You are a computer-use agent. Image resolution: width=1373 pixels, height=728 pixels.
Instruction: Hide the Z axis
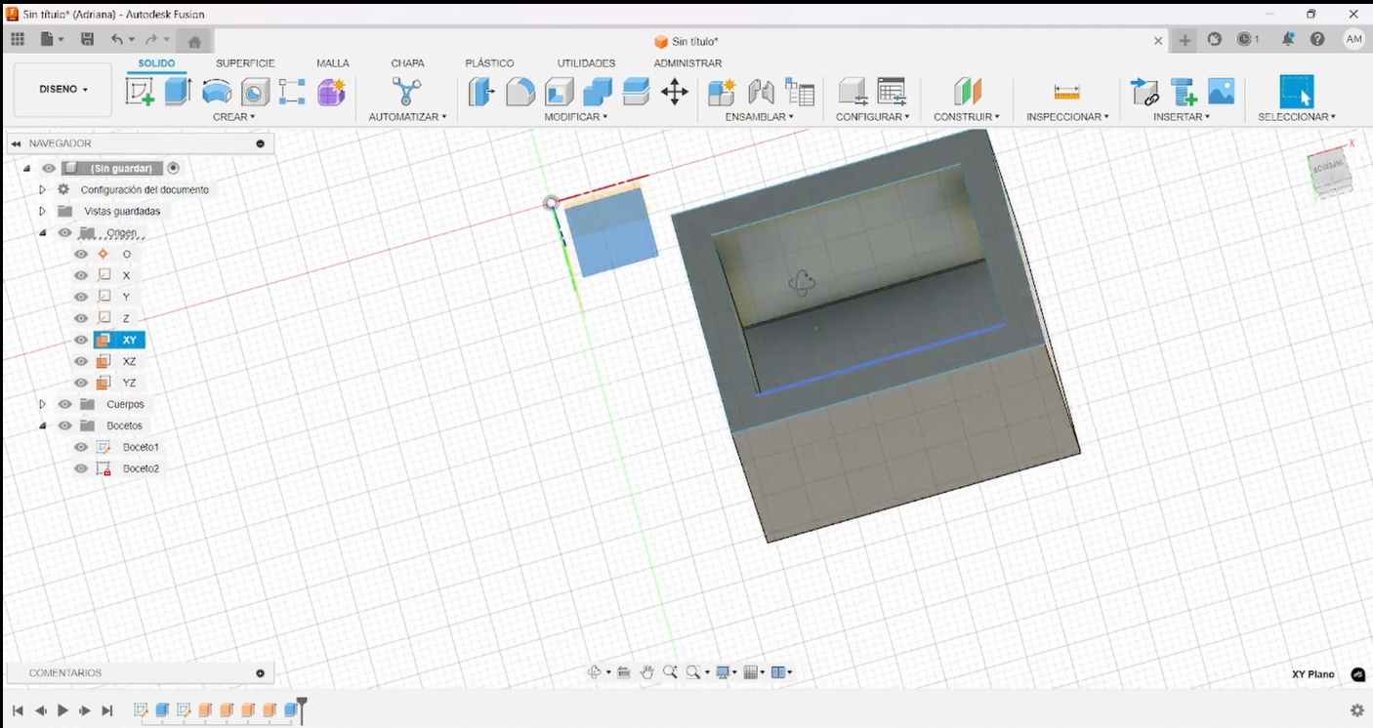tap(81, 318)
